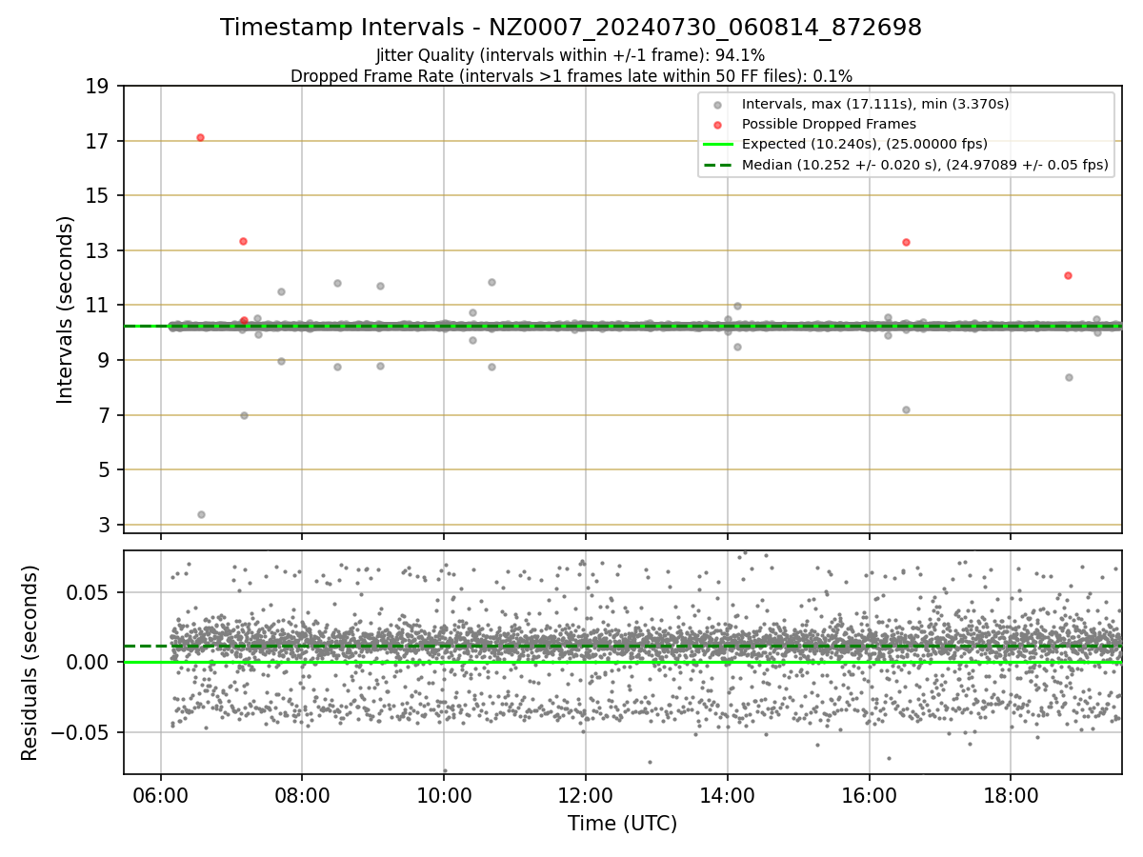
Task: Click the red dot marker in the legend
Action: coord(717,125)
